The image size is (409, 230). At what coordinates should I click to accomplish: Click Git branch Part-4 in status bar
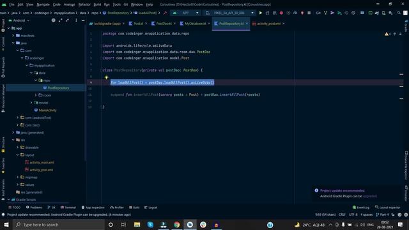tap(382, 215)
